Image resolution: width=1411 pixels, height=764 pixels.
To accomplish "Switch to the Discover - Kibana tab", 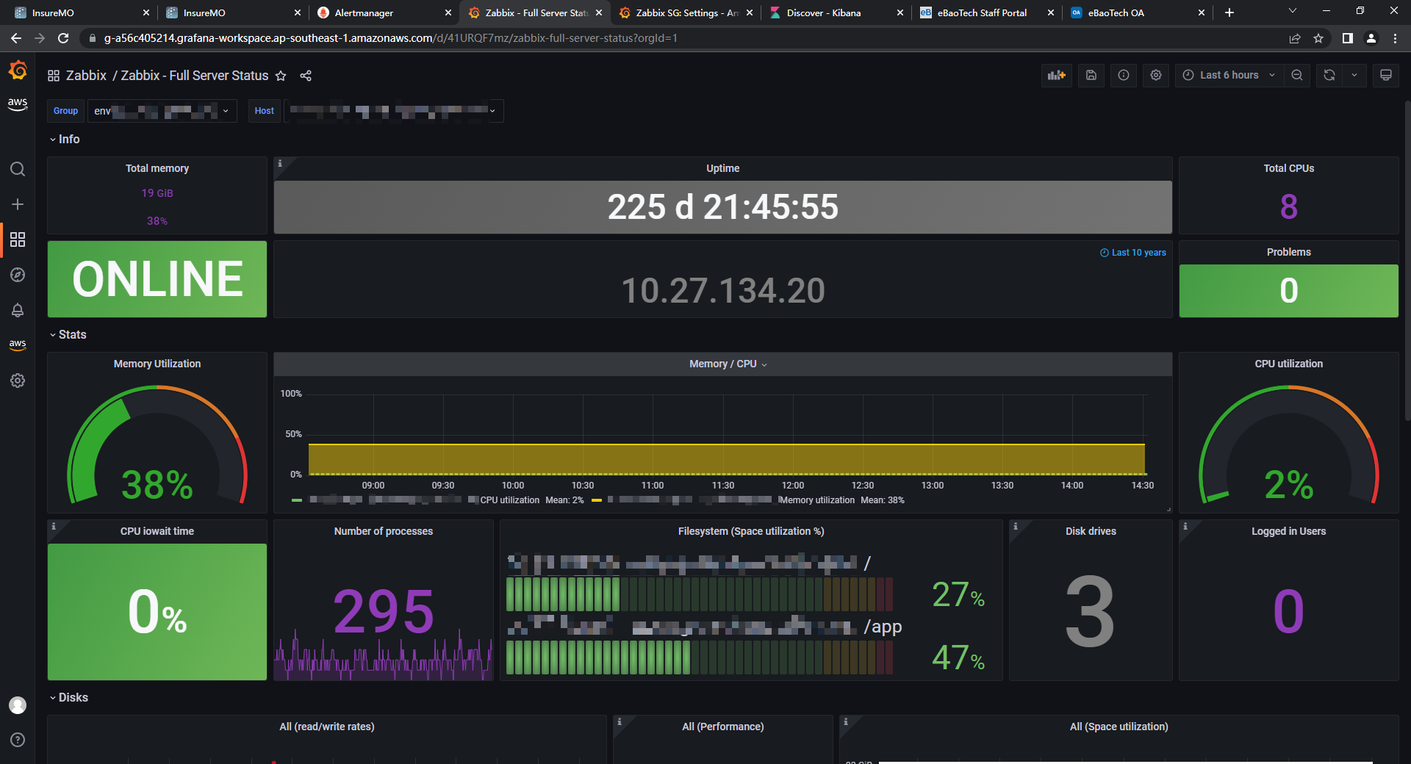I will (836, 12).
